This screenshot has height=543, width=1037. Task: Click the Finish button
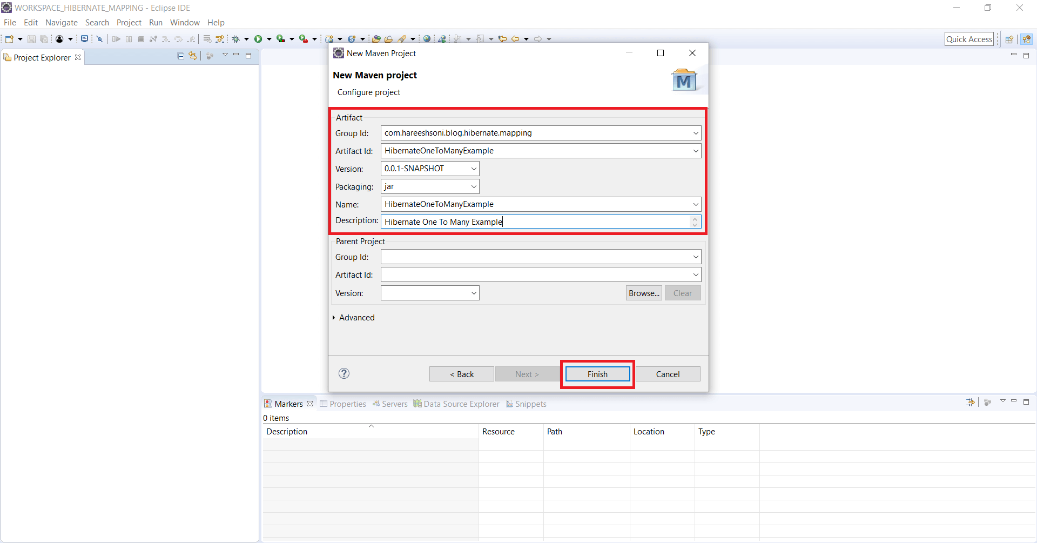click(597, 374)
